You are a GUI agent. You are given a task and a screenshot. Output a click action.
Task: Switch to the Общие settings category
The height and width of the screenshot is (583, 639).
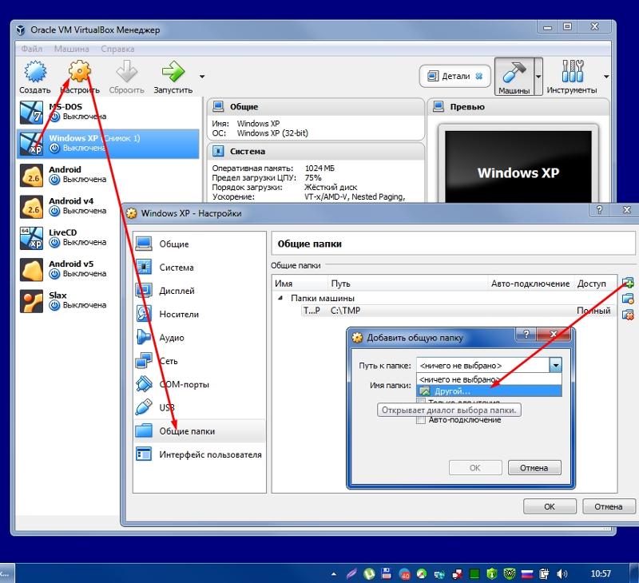click(199, 244)
